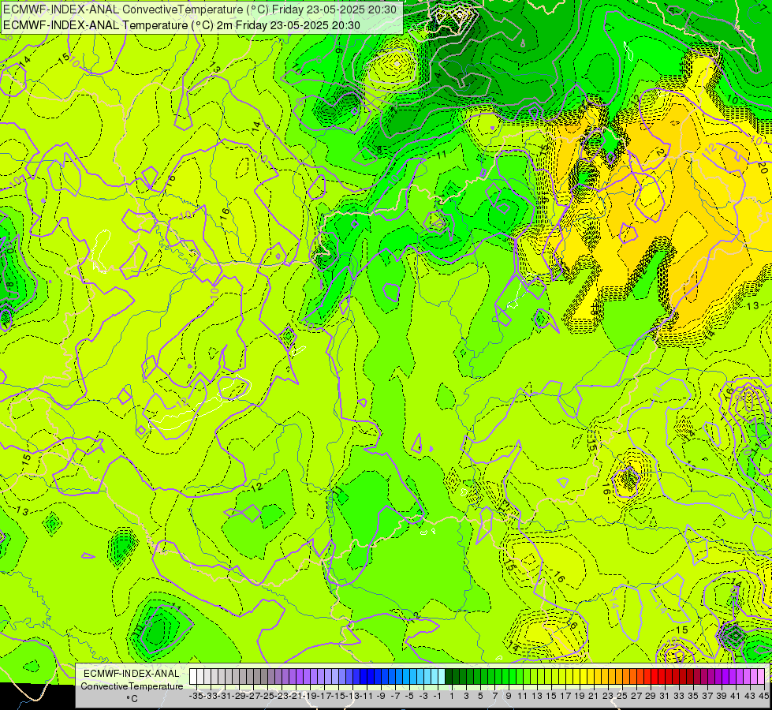
Task: Click the legend value 25
Action: [x=622, y=697]
